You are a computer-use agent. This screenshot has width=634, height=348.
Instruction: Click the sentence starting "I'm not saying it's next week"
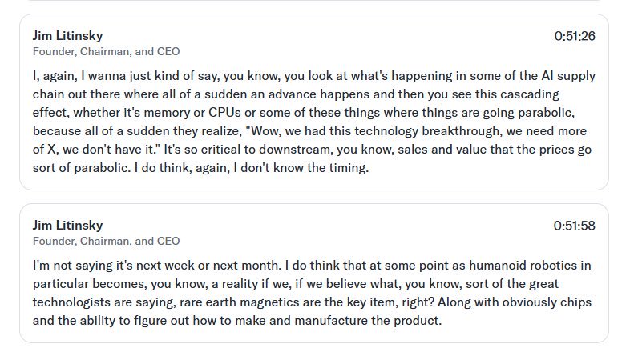tap(157, 266)
